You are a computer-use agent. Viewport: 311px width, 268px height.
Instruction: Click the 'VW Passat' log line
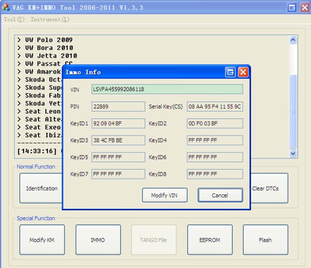tap(45, 63)
